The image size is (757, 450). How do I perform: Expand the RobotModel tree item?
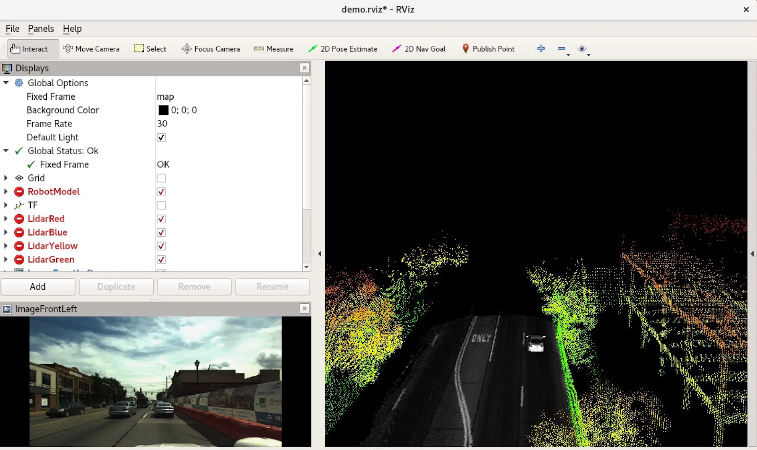(6, 191)
